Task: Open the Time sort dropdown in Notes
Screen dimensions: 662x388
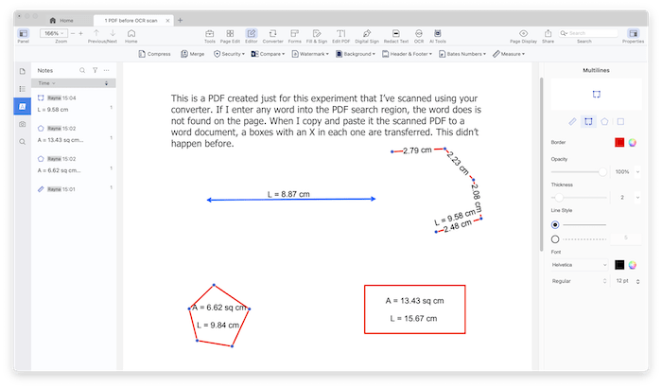Action: (x=47, y=83)
